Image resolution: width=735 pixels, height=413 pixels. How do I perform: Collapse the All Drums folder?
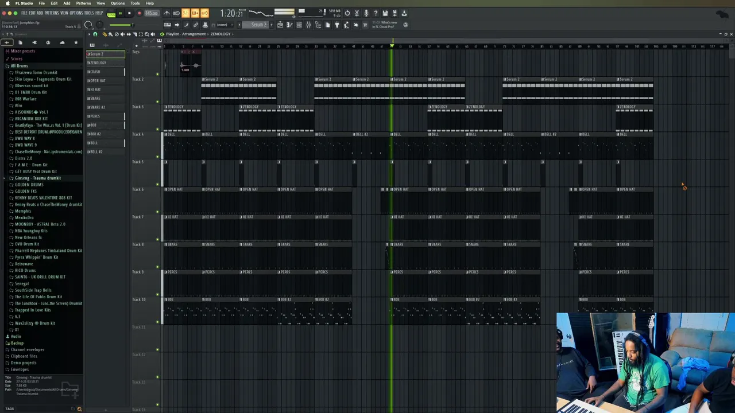19,66
